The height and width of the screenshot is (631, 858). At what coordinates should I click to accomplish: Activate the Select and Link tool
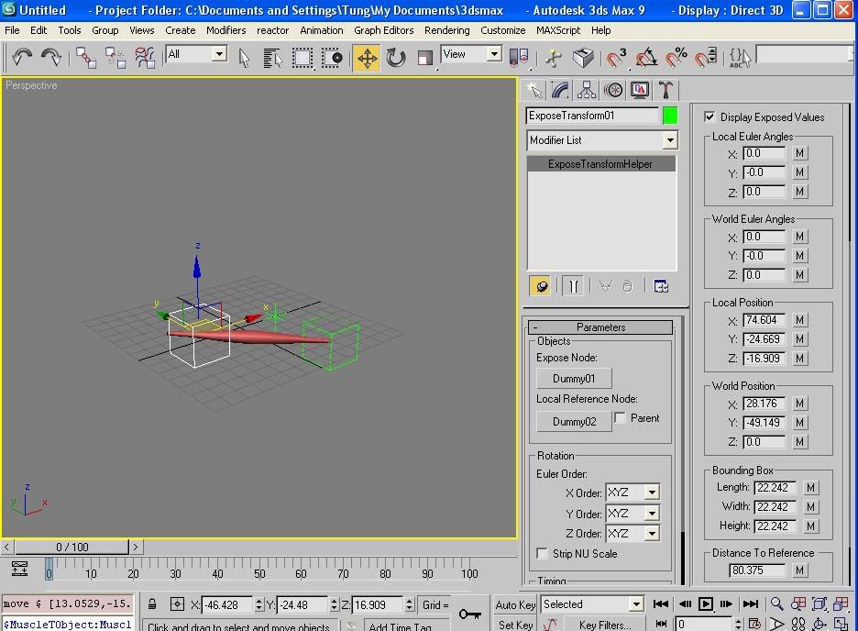click(86, 57)
